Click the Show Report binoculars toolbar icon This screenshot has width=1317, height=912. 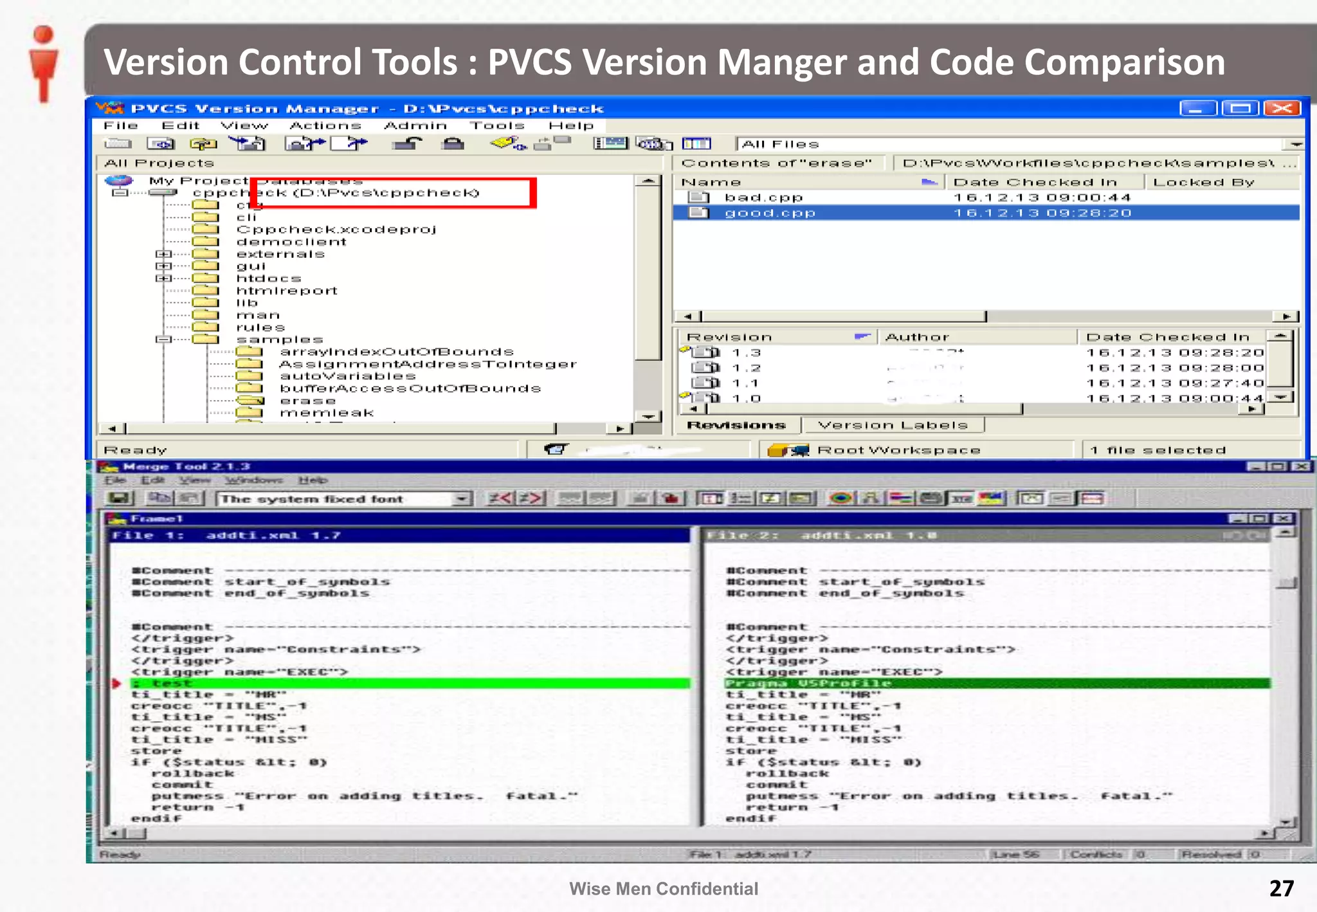coord(653,143)
